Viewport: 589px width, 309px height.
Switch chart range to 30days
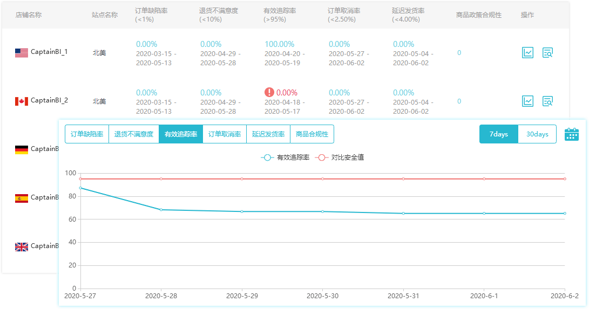pos(537,134)
